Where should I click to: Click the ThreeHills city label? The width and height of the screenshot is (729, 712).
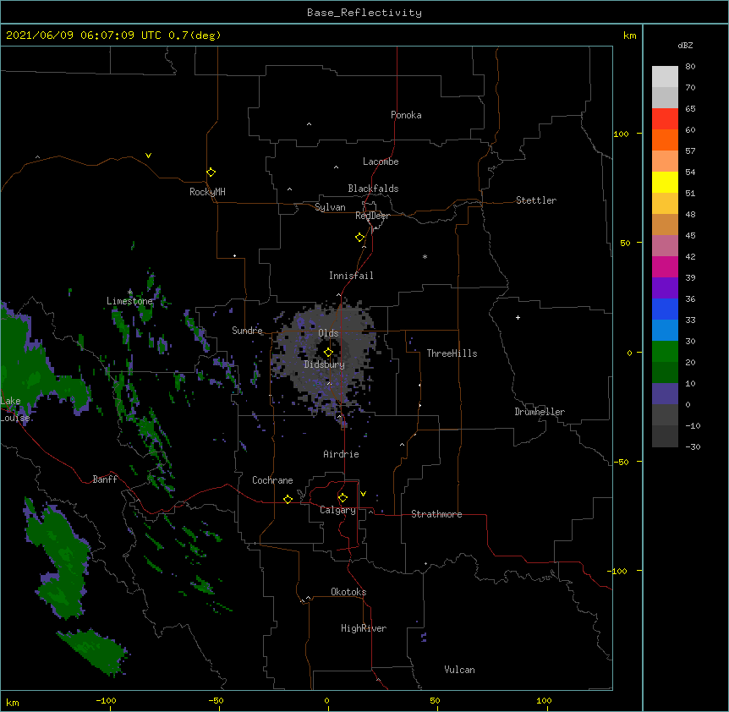452,353
